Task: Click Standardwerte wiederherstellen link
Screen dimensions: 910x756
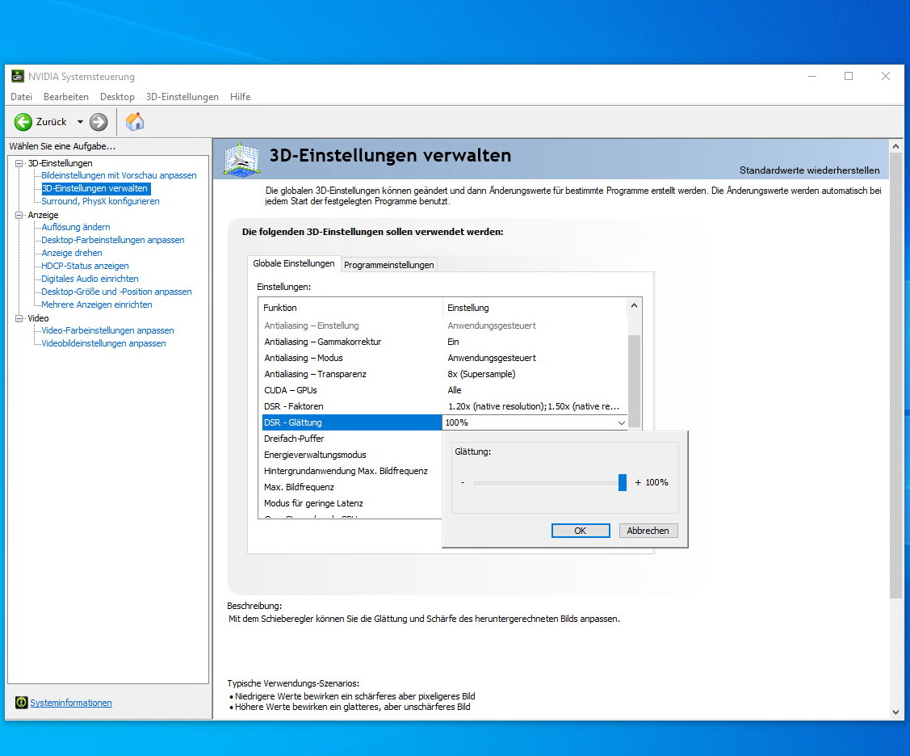Action: 809,170
